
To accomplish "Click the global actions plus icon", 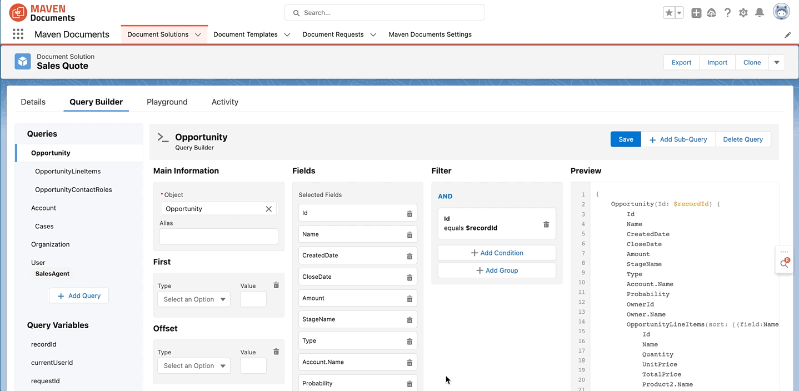I will pyautogui.click(x=696, y=13).
